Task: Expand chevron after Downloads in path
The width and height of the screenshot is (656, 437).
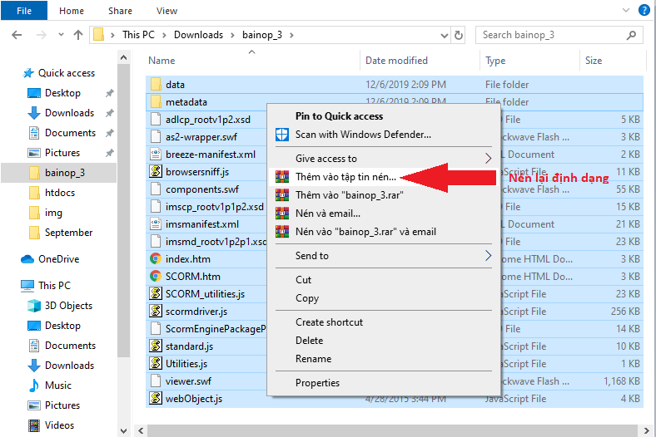Action: click(x=232, y=35)
